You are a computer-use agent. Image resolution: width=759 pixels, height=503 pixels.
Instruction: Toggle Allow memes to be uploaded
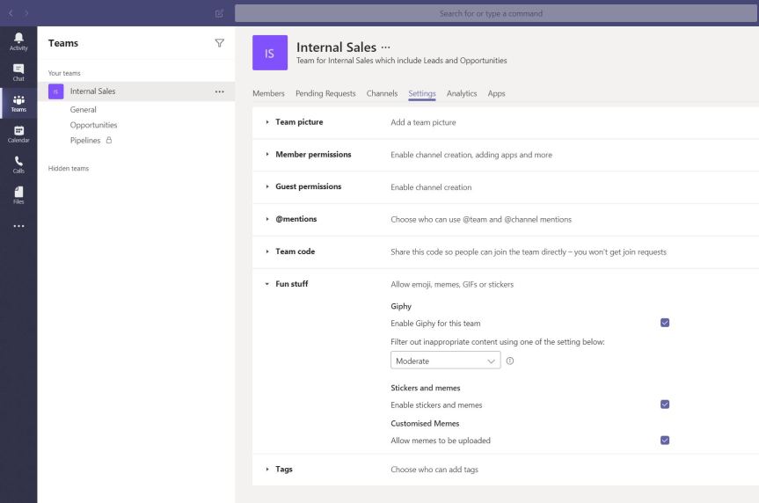664,440
